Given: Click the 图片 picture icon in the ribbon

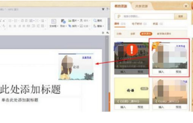Looking at the screenshot, I should click(70, 21).
